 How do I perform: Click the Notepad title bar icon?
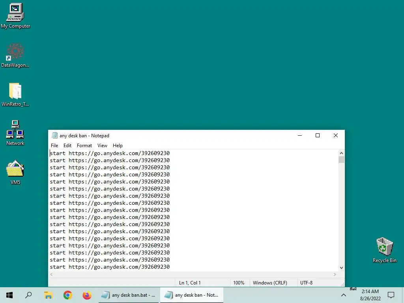pos(54,136)
